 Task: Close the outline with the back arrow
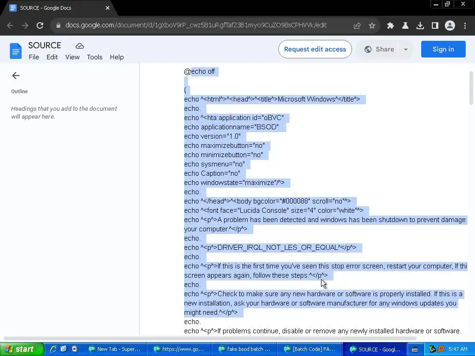click(16, 76)
